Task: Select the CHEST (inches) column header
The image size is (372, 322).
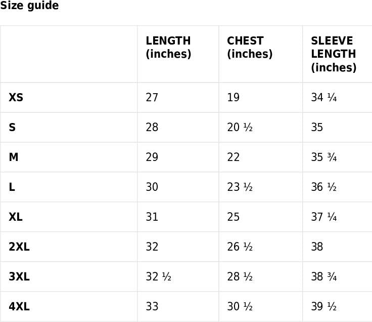Action: point(250,47)
